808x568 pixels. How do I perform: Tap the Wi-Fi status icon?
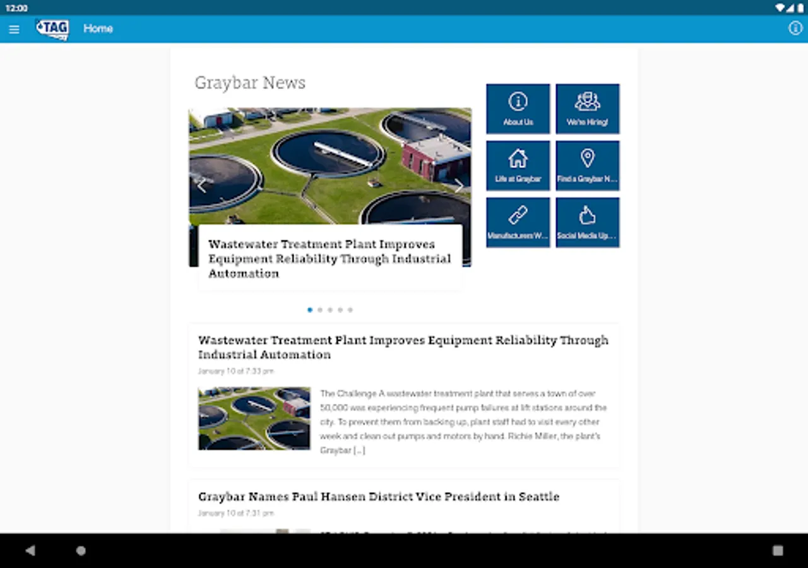(x=780, y=8)
